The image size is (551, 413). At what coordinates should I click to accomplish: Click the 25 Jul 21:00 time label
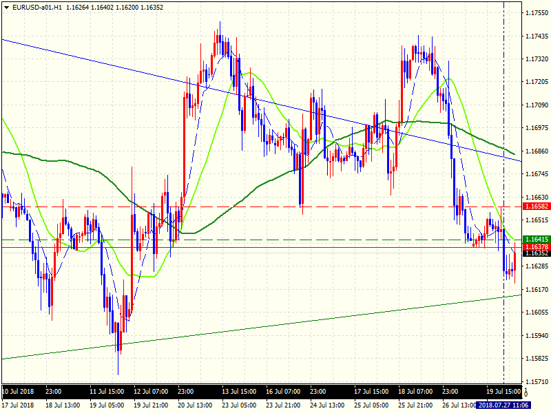[415, 405]
